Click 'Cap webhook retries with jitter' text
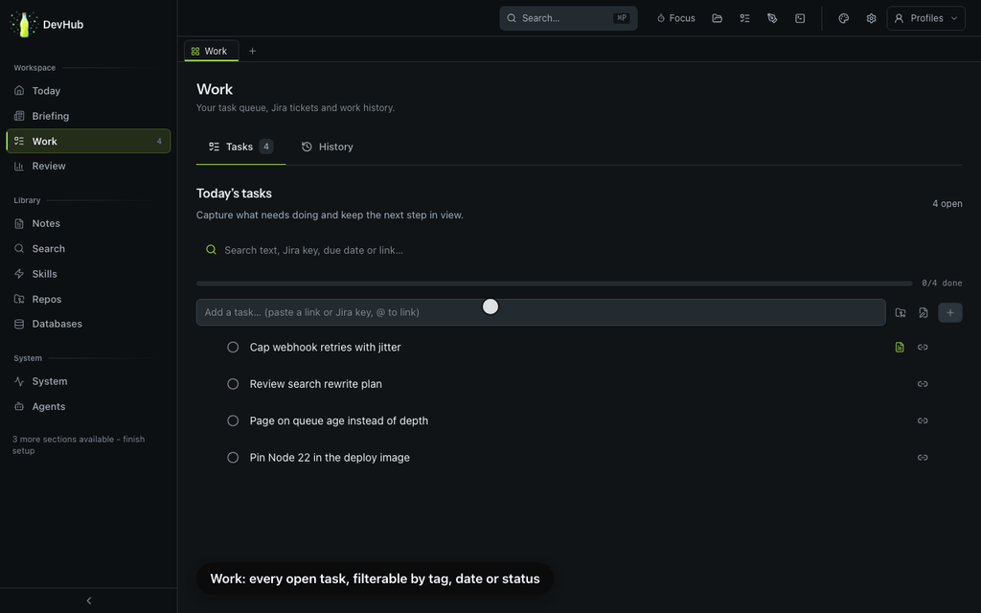The image size is (981, 613). [326, 347]
